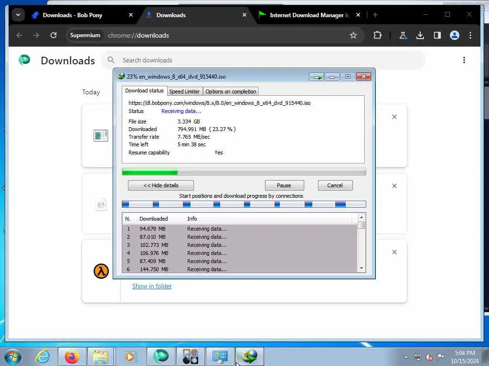
Task: Expand the tab search dropdown arrow
Action: point(18,15)
